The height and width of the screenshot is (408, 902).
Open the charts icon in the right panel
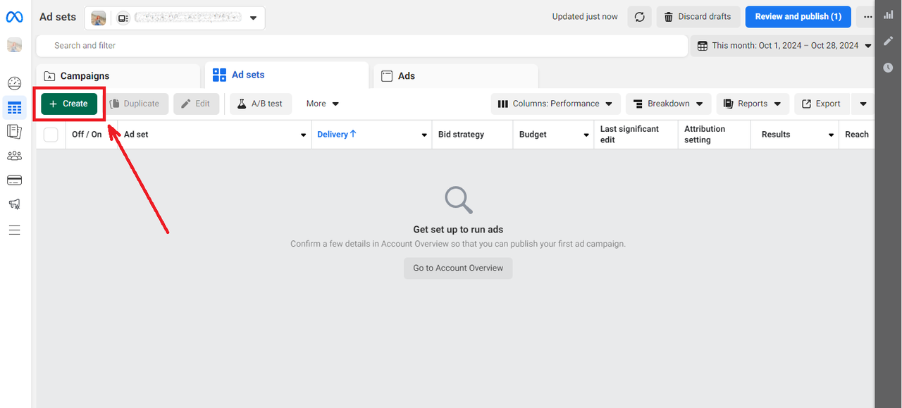889,15
